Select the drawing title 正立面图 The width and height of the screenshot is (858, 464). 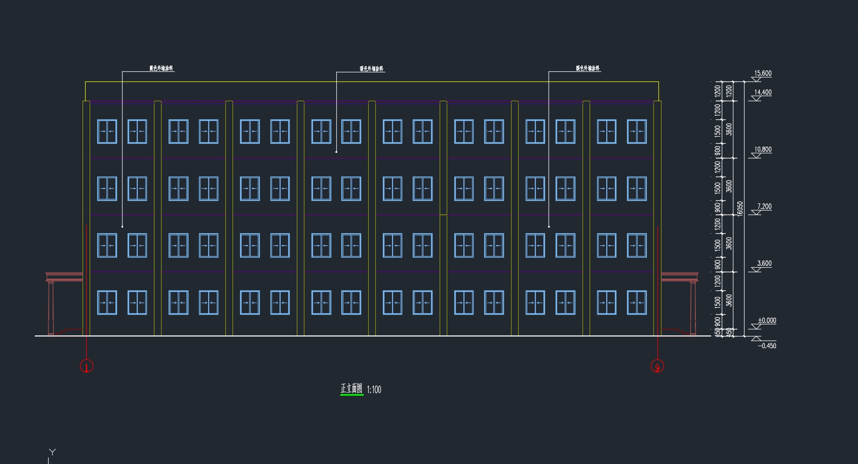352,389
